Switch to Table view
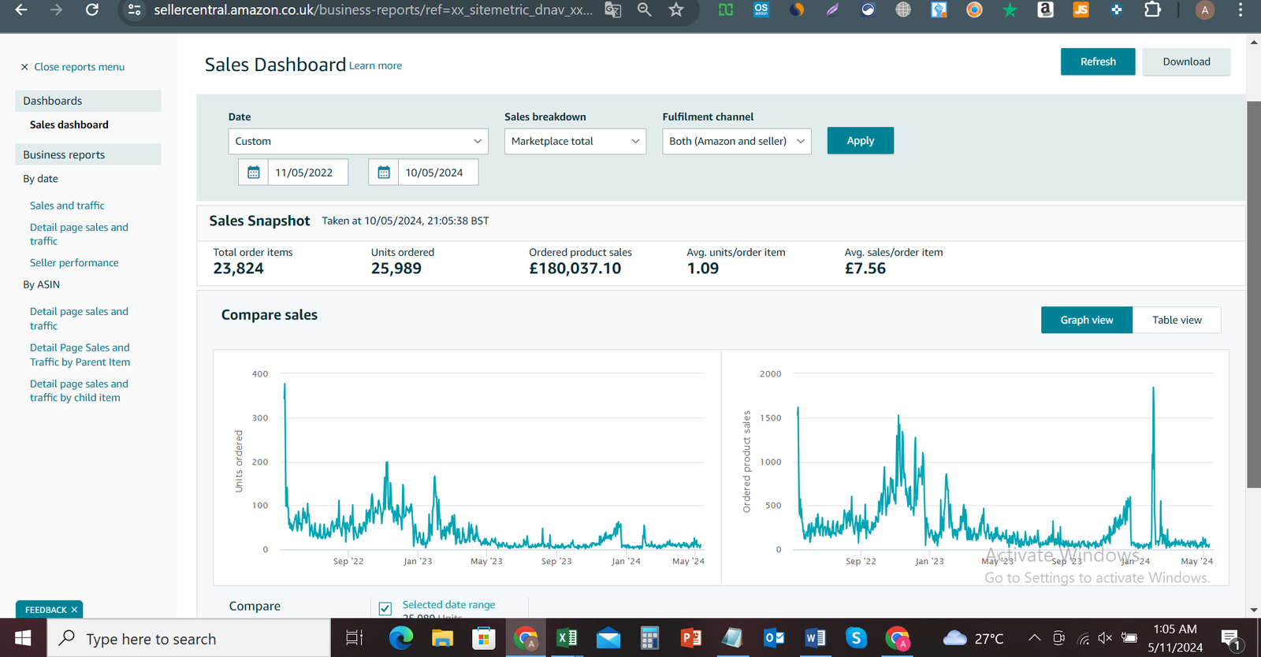 [x=1177, y=320]
